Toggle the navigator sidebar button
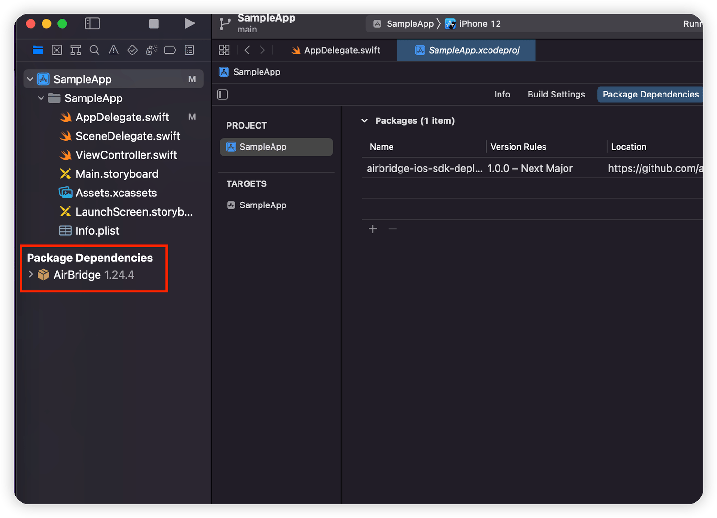 (92, 23)
